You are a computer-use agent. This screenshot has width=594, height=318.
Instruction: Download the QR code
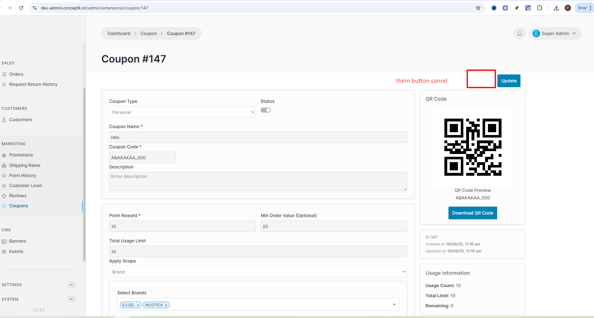(472, 213)
